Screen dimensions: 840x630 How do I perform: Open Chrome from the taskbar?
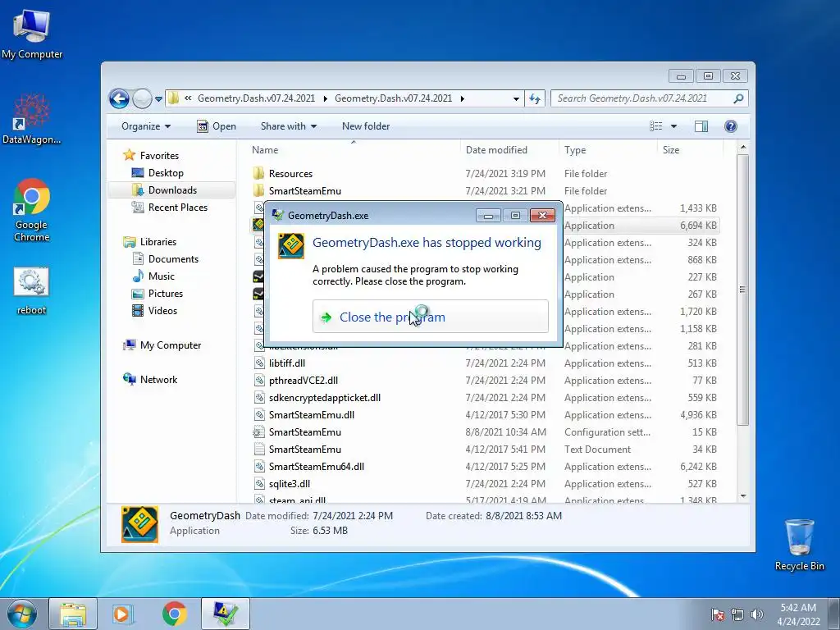pos(175,614)
